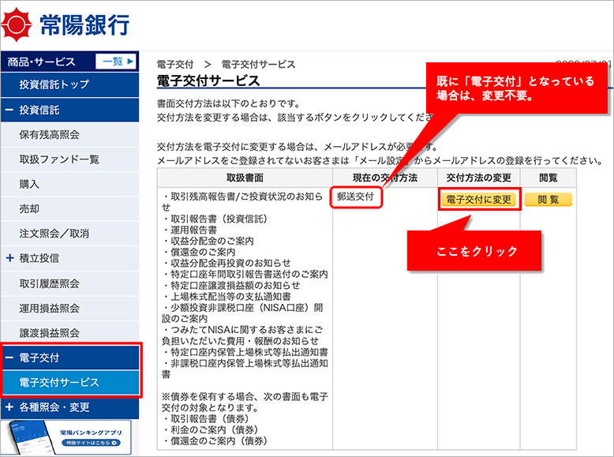Click the 閲覧 column header
This screenshot has width=614, height=457.
click(x=548, y=178)
